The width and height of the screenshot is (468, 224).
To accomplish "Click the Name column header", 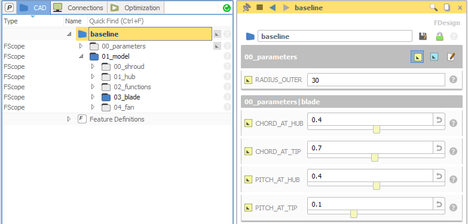I will pyautogui.click(x=73, y=21).
